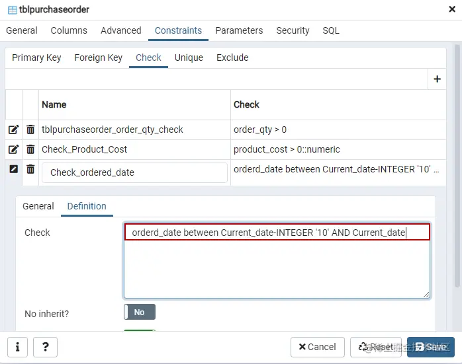Close the tblpurchaseorder dialog
The image size is (462, 364).
tap(452, 9)
